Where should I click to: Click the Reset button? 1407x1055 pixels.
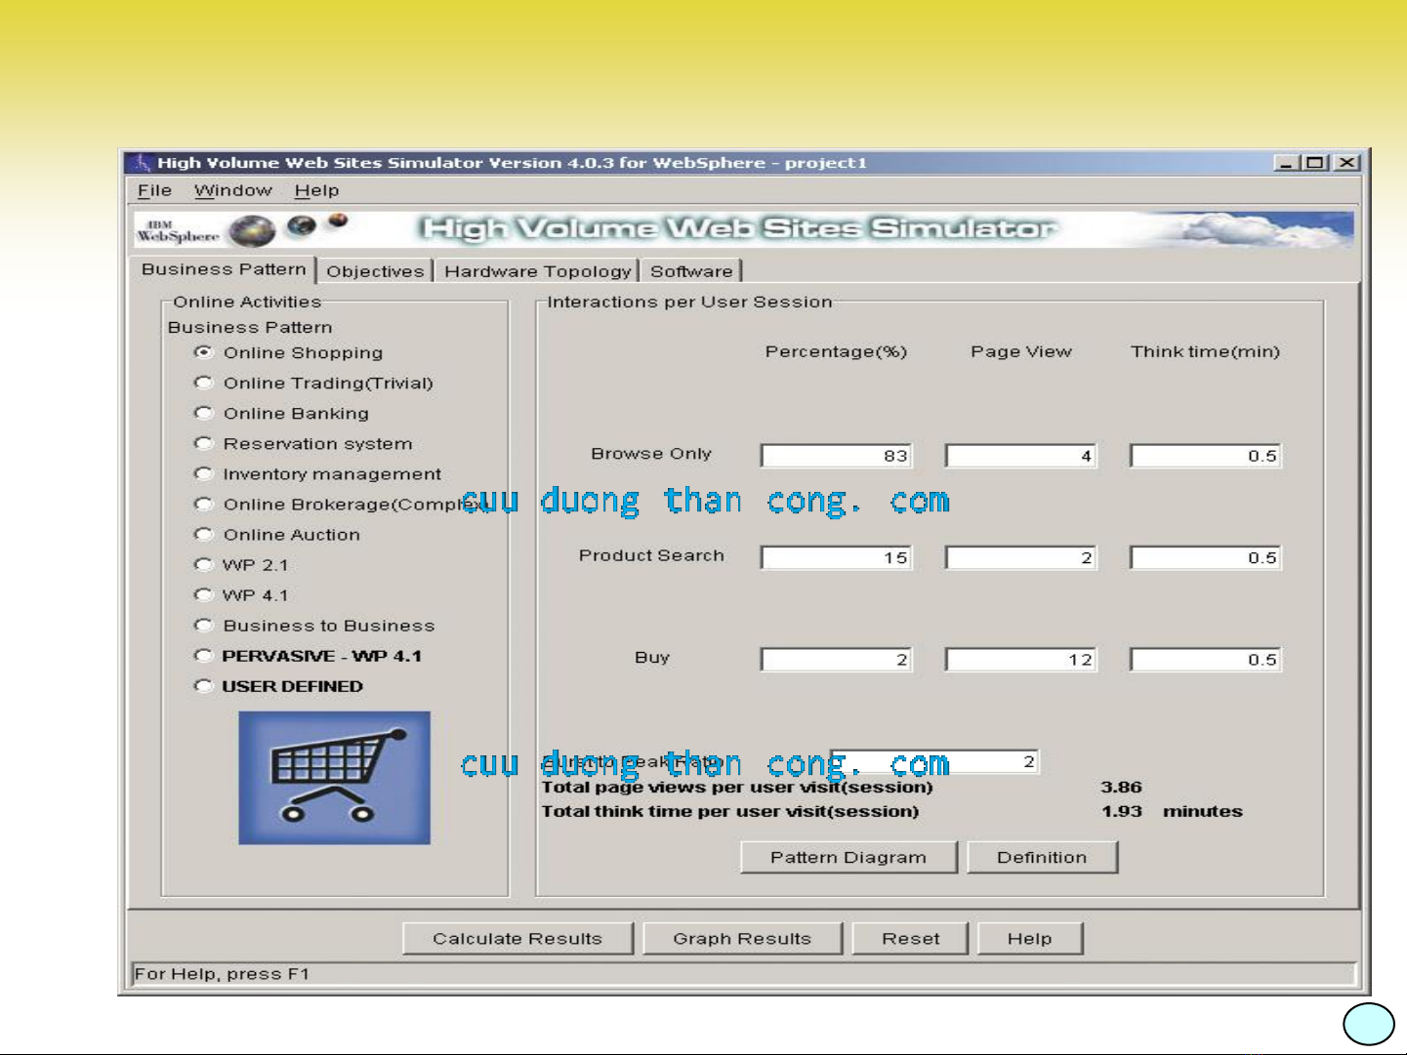(x=910, y=939)
